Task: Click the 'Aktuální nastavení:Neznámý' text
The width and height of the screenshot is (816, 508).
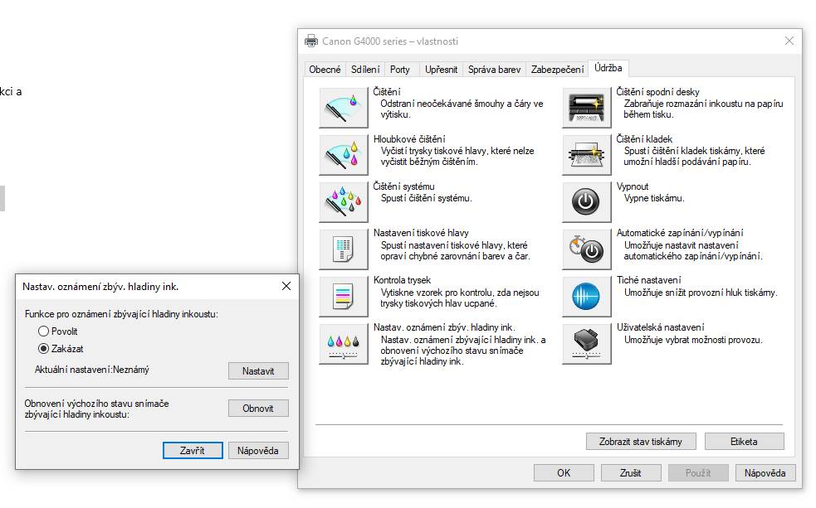Action: pyautogui.click(x=91, y=370)
